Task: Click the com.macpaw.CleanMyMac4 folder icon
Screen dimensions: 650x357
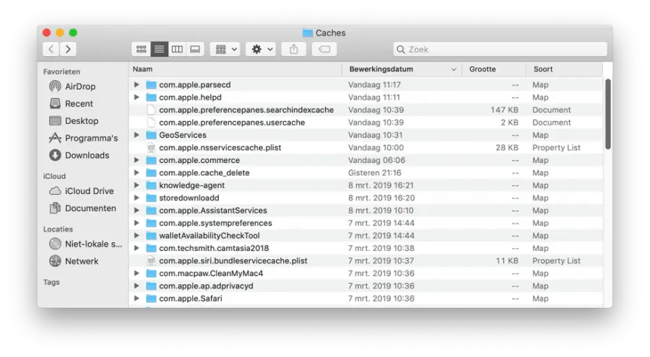Action: 152,273
